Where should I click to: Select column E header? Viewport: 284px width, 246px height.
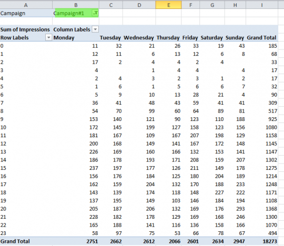click(x=168, y=5)
